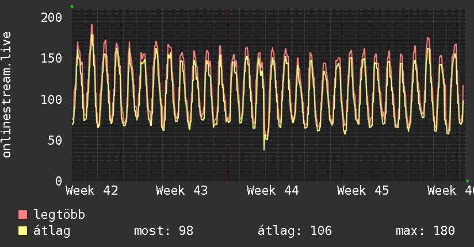
Task: Click the 'max: 180' maximum statistic
Action: [425, 231]
